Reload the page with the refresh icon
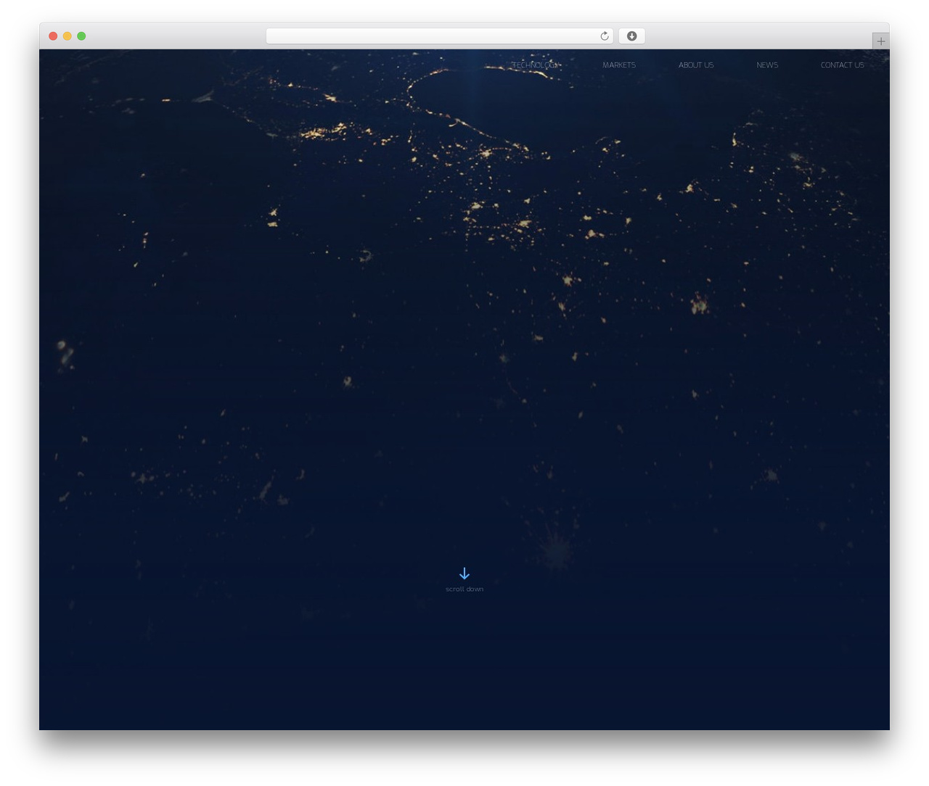Image resolution: width=929 pixels, height=786 pixels. (x=604, y=36)
